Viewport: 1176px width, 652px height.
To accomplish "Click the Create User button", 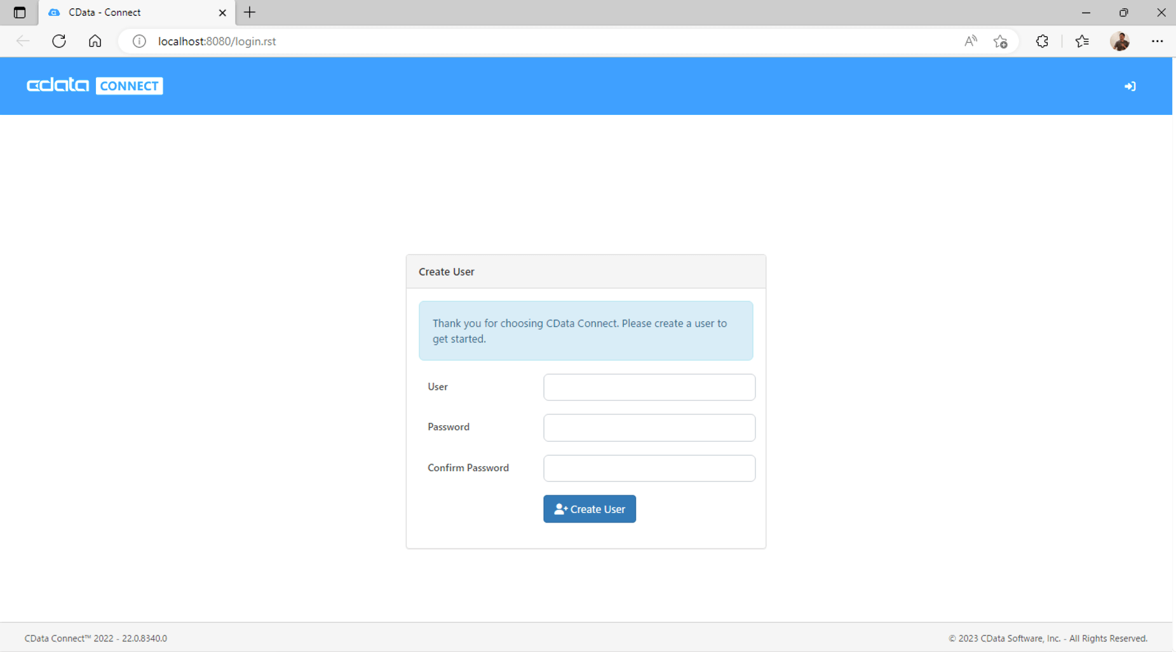I will tap(590, 509).
